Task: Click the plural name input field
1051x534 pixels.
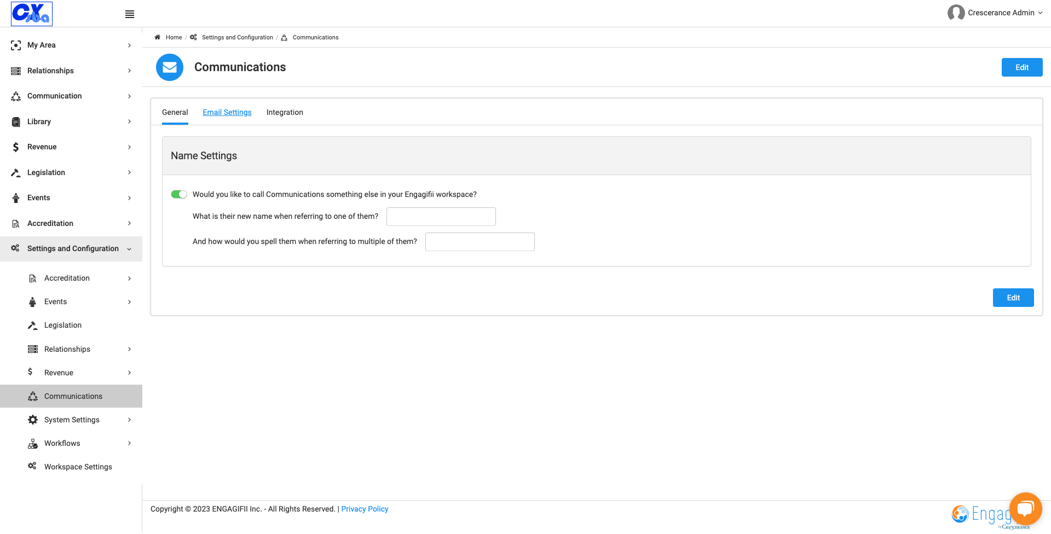Action: coord(480,242)
